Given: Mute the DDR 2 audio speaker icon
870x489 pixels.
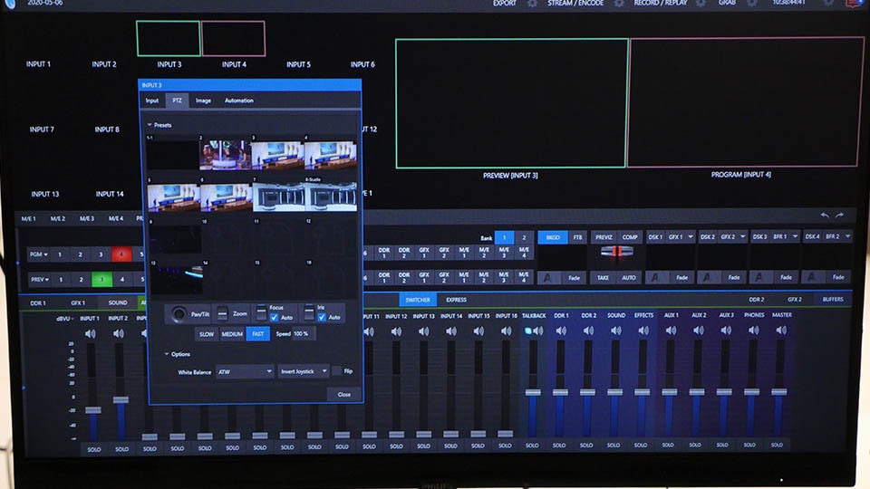Looking at the screenshot, I should point(588,331).
